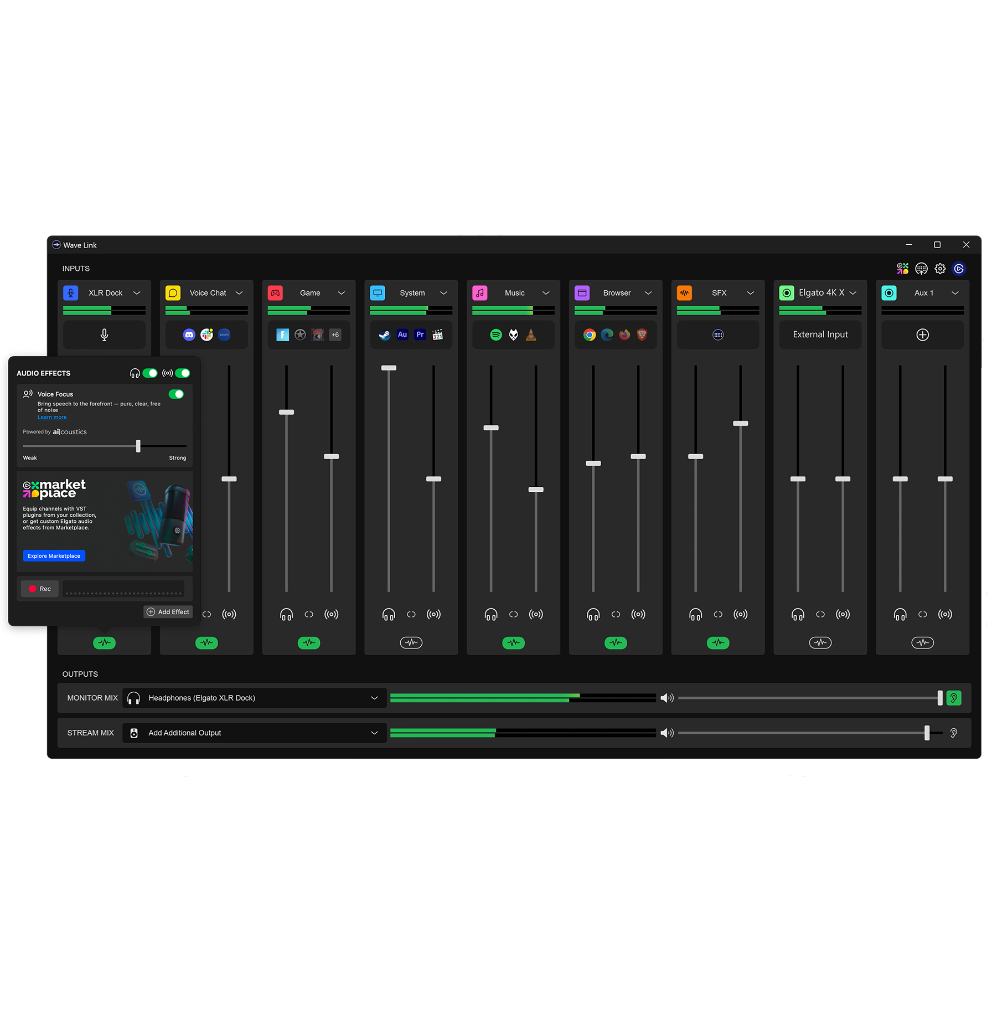Toggle Audio Effects headphones switch
The height and width of the screenshot is (1019, 992).
pyautogui.click(x=150, y=373)
